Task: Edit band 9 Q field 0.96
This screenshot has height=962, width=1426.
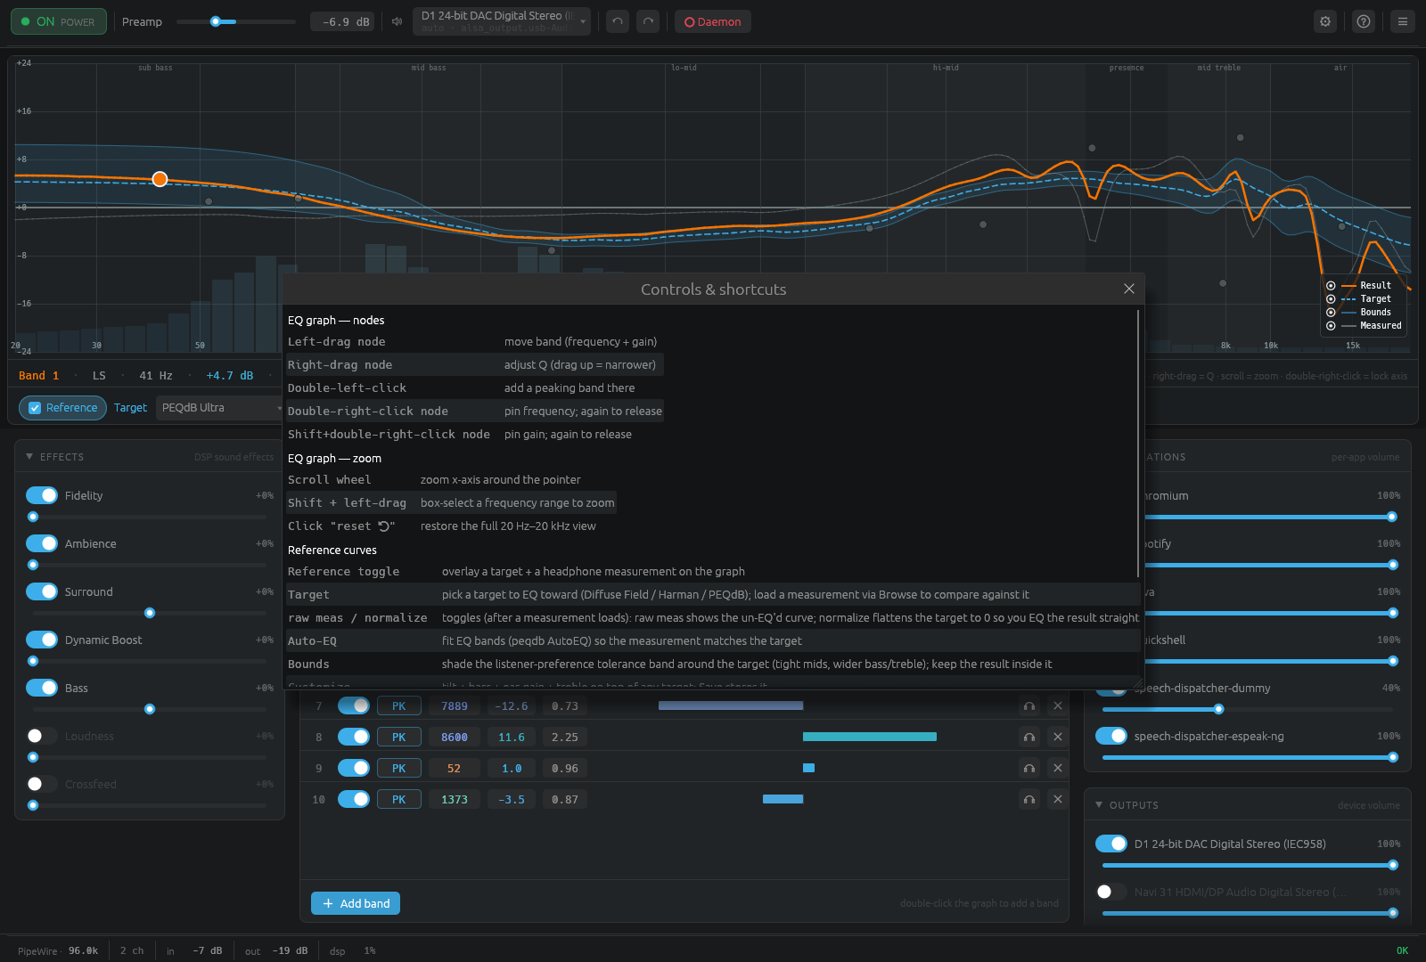Action: click(x=565, y=769)
